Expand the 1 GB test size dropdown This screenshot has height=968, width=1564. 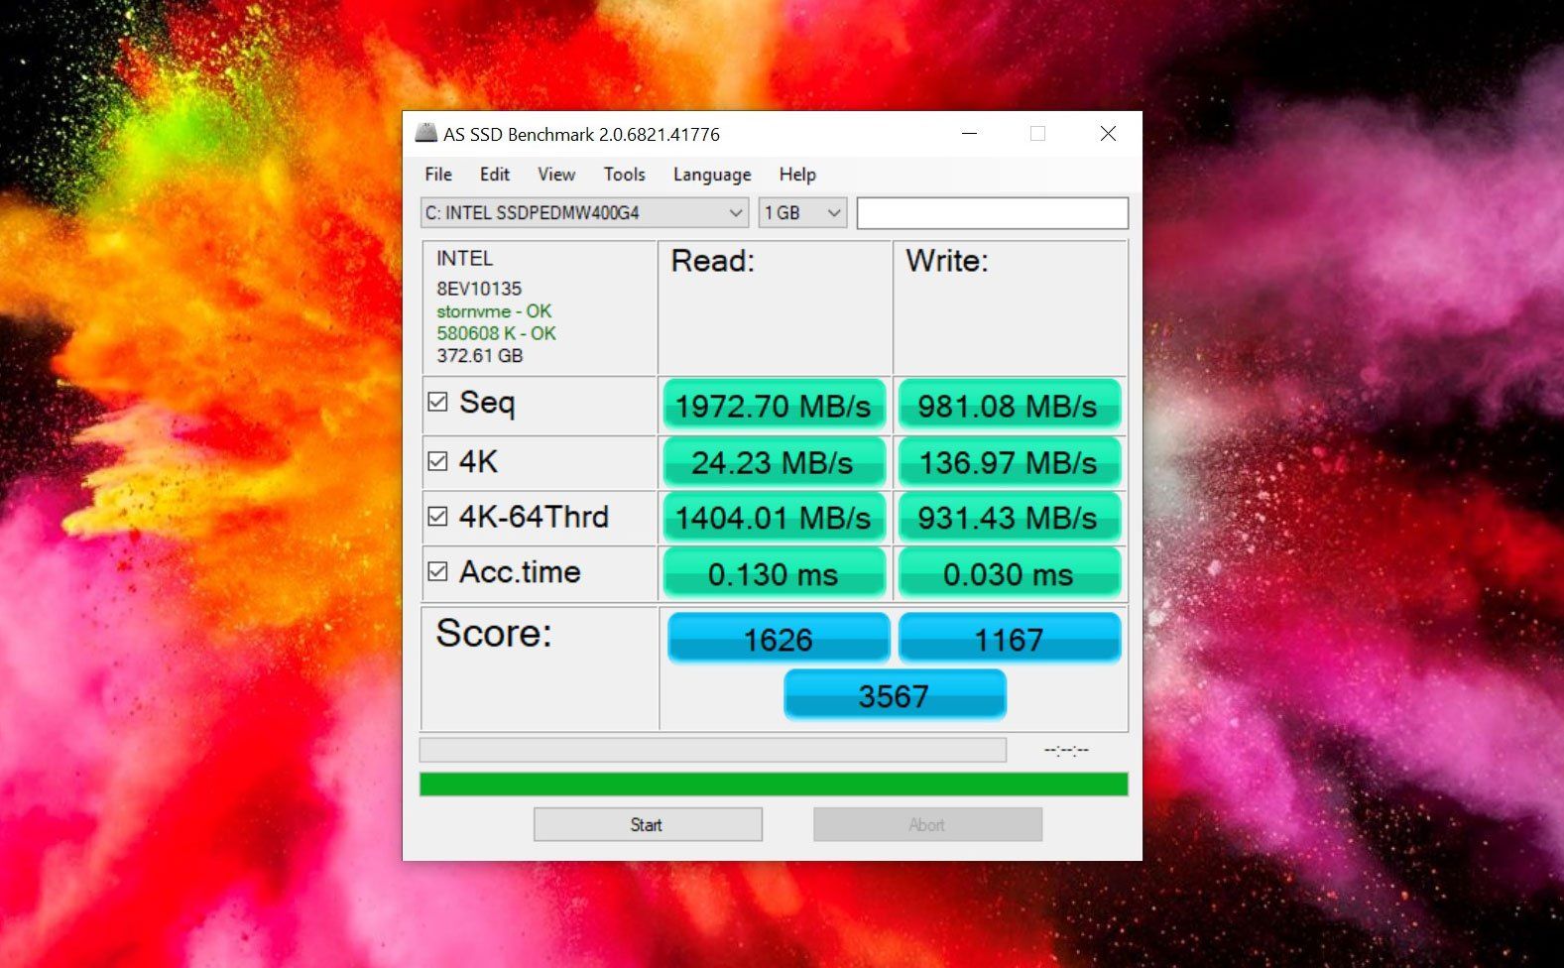tap(802, 213)
